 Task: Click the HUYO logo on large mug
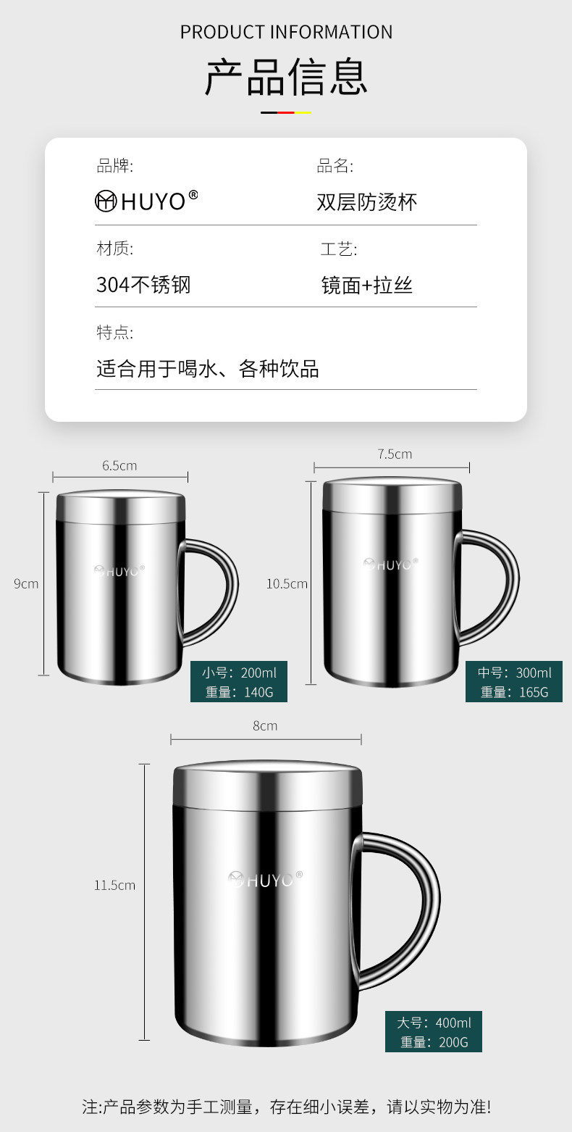(x=266, y=879)
